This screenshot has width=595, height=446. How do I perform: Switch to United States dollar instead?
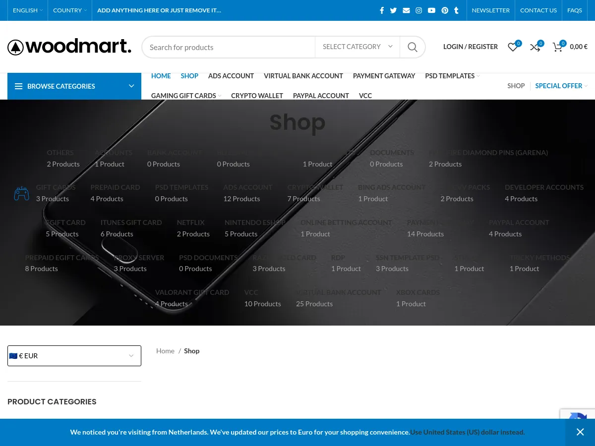pos(467,432)
